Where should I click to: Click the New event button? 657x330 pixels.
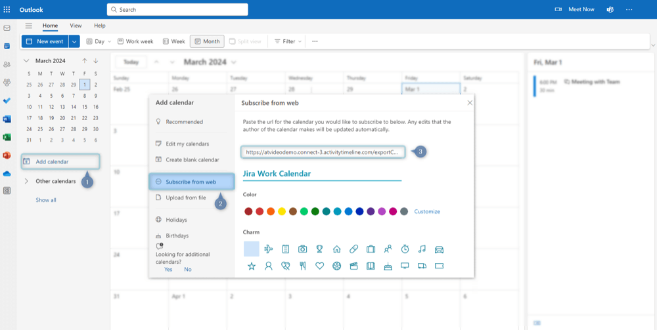(x=45, y=41)
